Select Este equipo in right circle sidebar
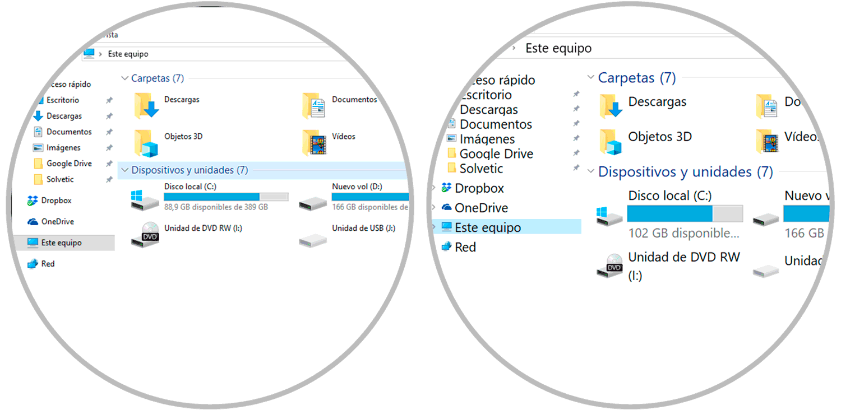Viewport: 841px width, 410px height. (x=487, y=227)
